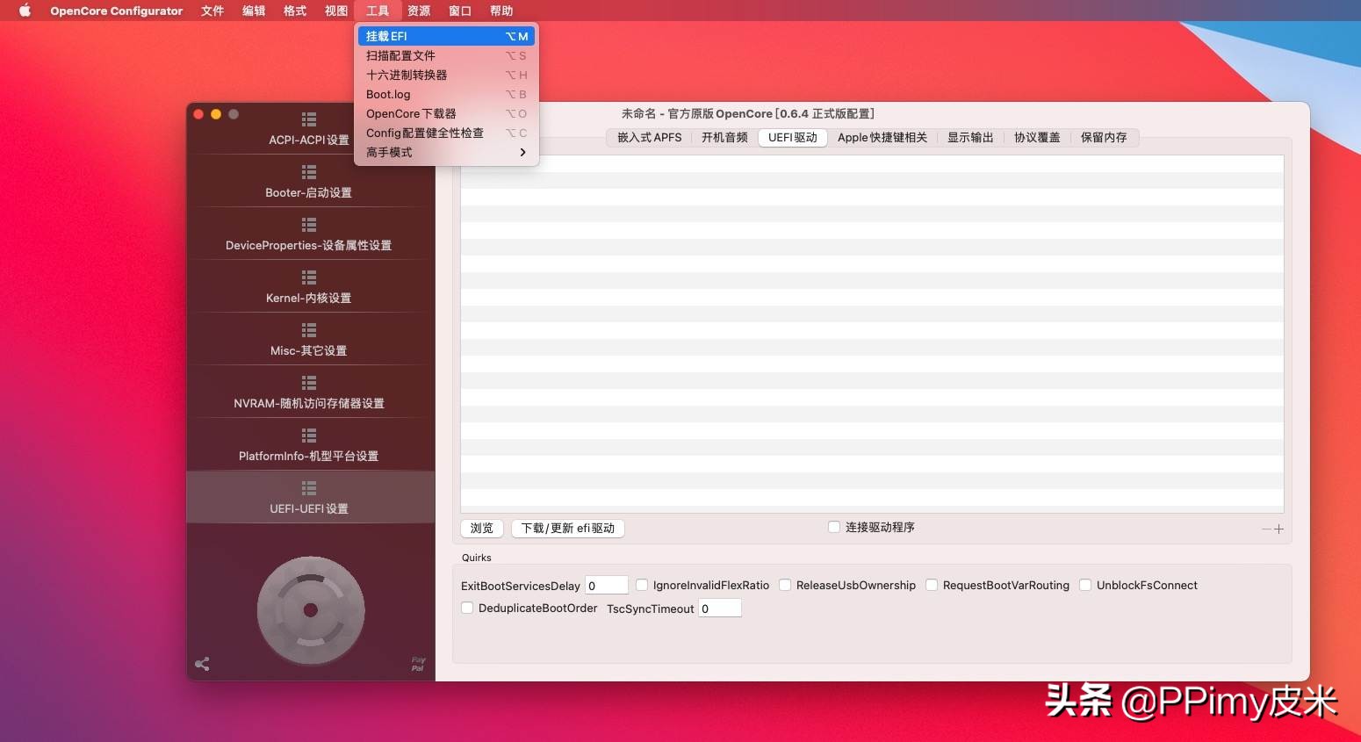Click inside the ExitBootServicesDelay value field
The height and width of the screenshot is (742, 1361).
tap(607, 585)
